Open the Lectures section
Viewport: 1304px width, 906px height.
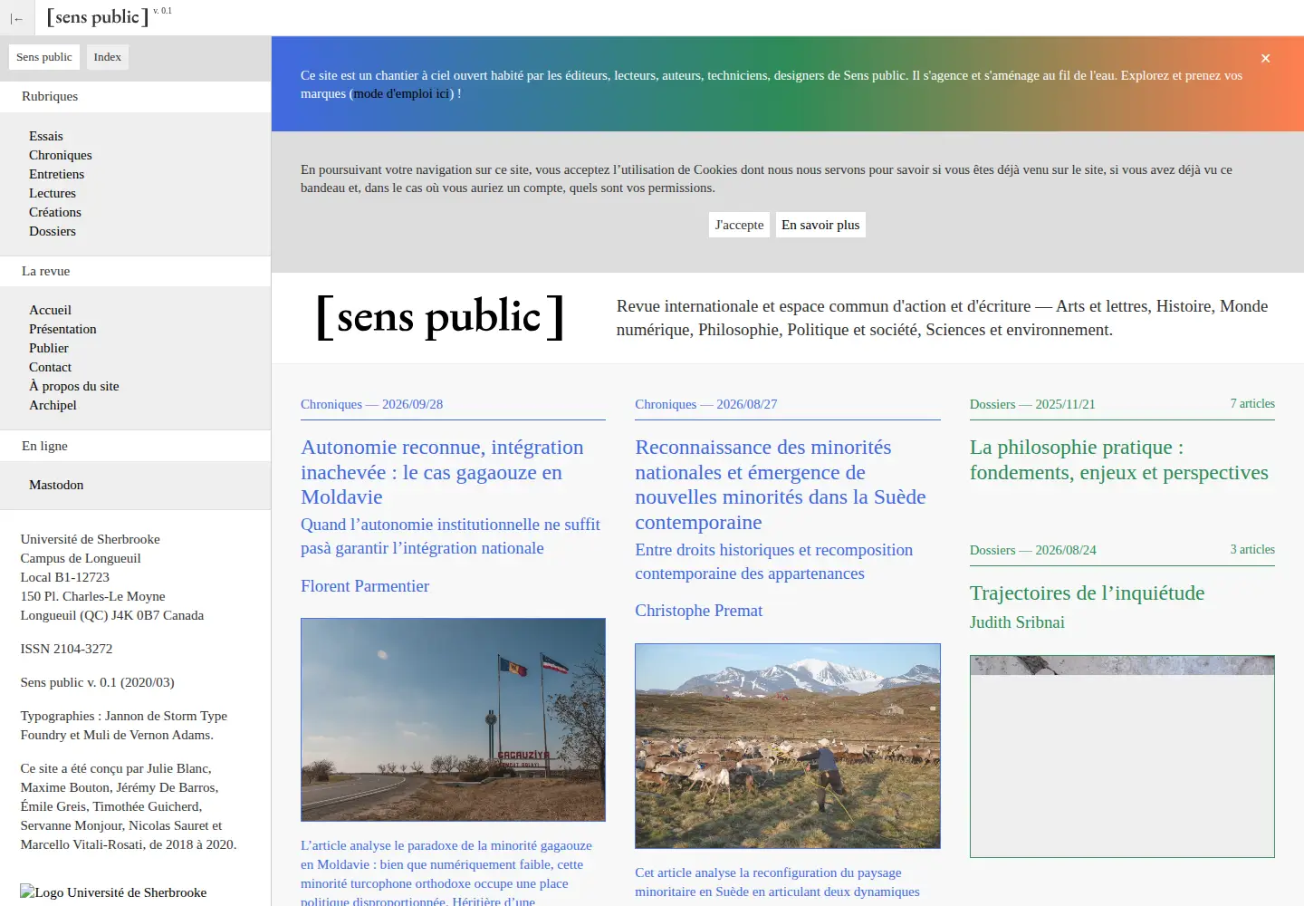53,193
